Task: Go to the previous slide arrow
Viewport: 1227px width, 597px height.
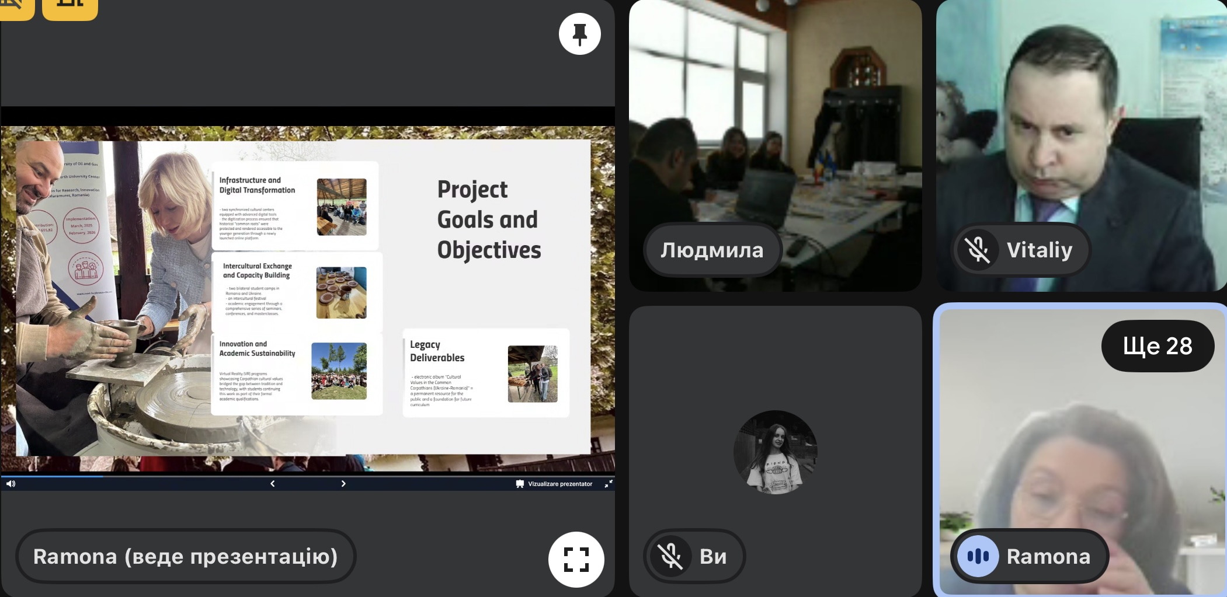Action: click(x=272, y=483)
